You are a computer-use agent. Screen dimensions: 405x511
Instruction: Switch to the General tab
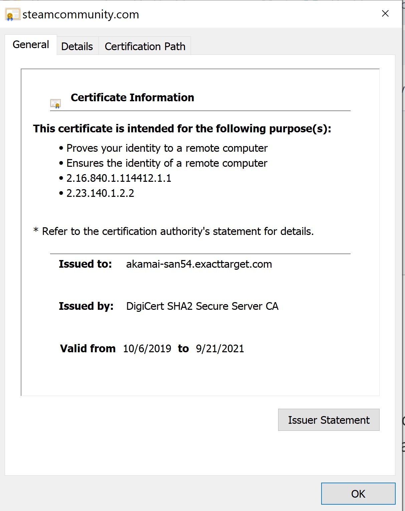tap(31, 45)
